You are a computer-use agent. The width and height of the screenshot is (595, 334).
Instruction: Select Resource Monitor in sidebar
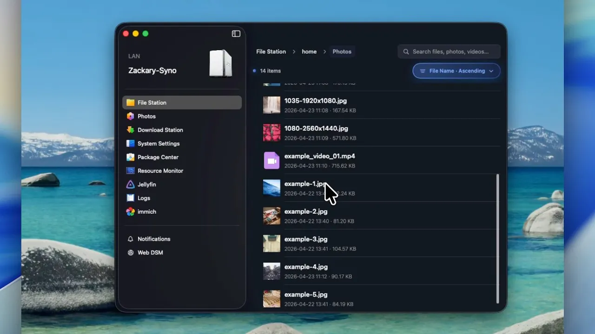coord(182,171)
